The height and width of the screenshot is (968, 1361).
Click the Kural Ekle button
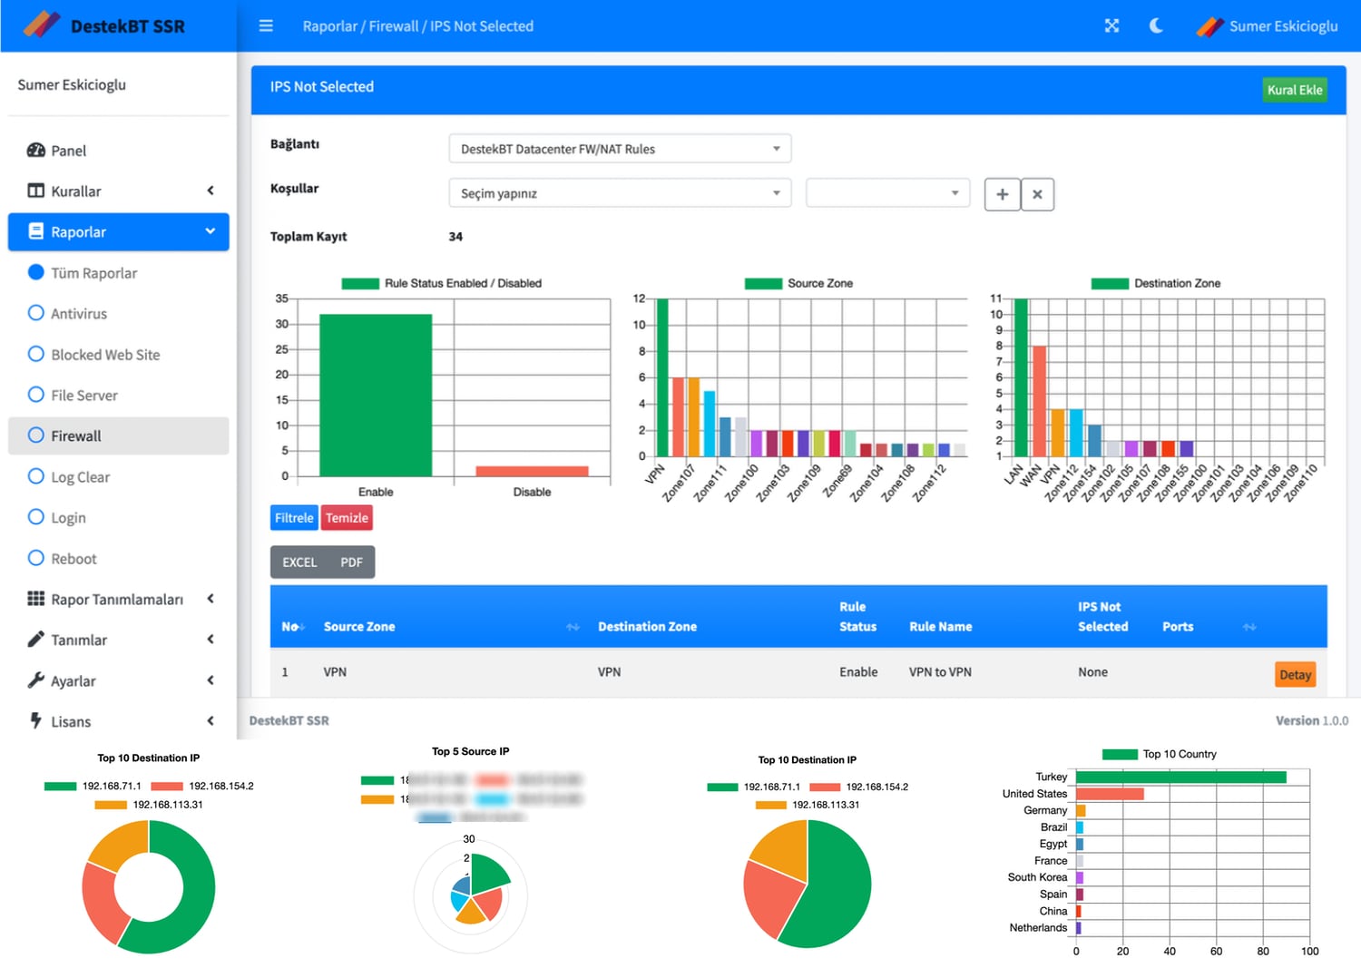click(1295, 90)
